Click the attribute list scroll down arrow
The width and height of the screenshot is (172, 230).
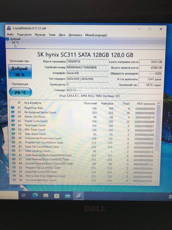[x=156, y=182]
